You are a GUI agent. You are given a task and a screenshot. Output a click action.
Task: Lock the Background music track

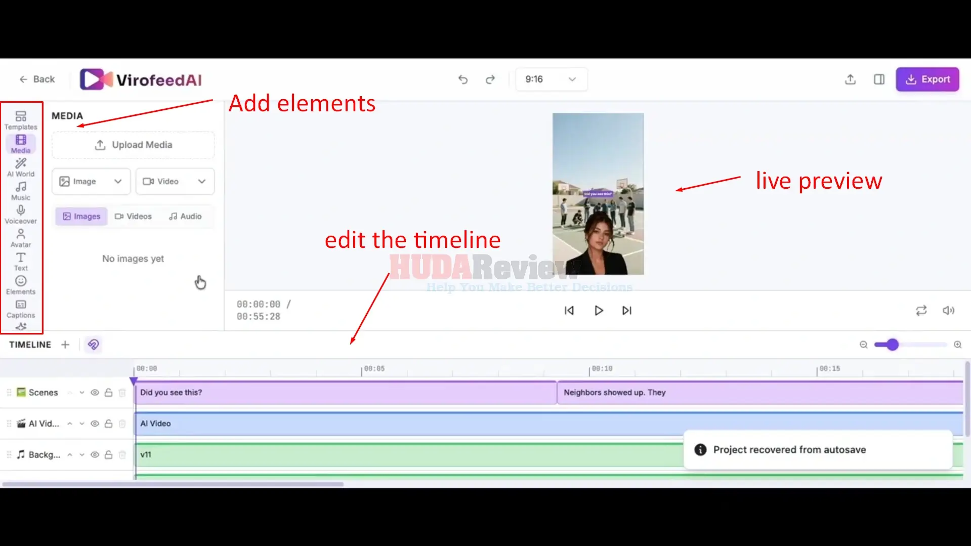(x=108, y=454)
